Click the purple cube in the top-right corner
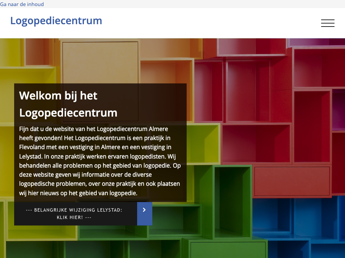Viewport: 345px width, 258px height. (317, 42)
